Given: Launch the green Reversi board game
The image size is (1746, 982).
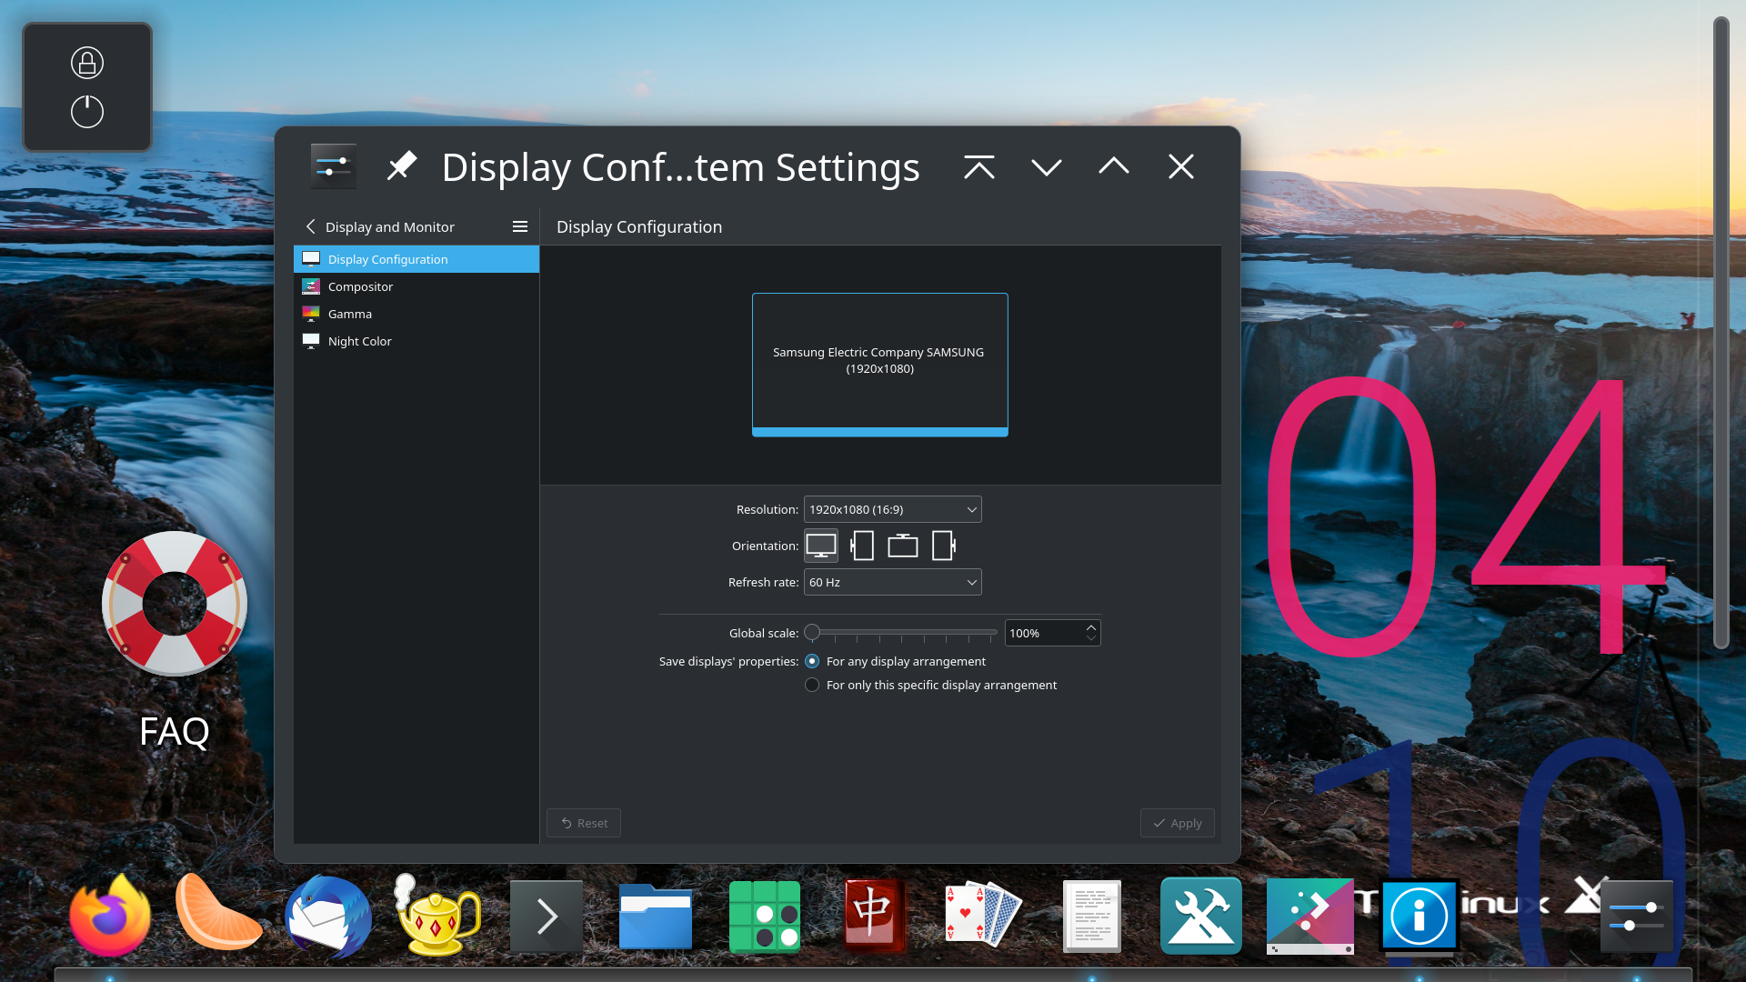Looking at the screenshot, I should [x=765, y=917].
